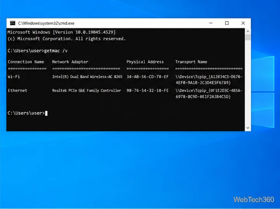Minimize the cmd.exe window

coord(211,23)
